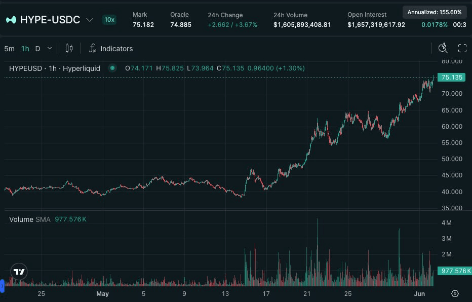
Task: Click the funding rate 0.0178% value
Action: (435, 25)
